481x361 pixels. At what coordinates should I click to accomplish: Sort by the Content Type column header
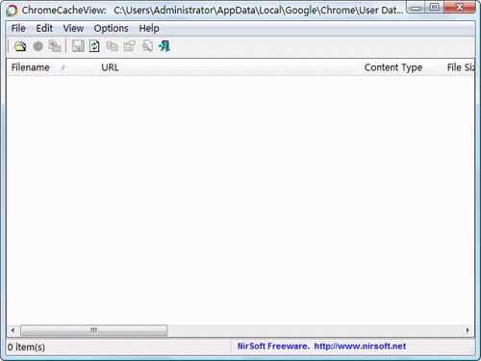tap(400, 67)
